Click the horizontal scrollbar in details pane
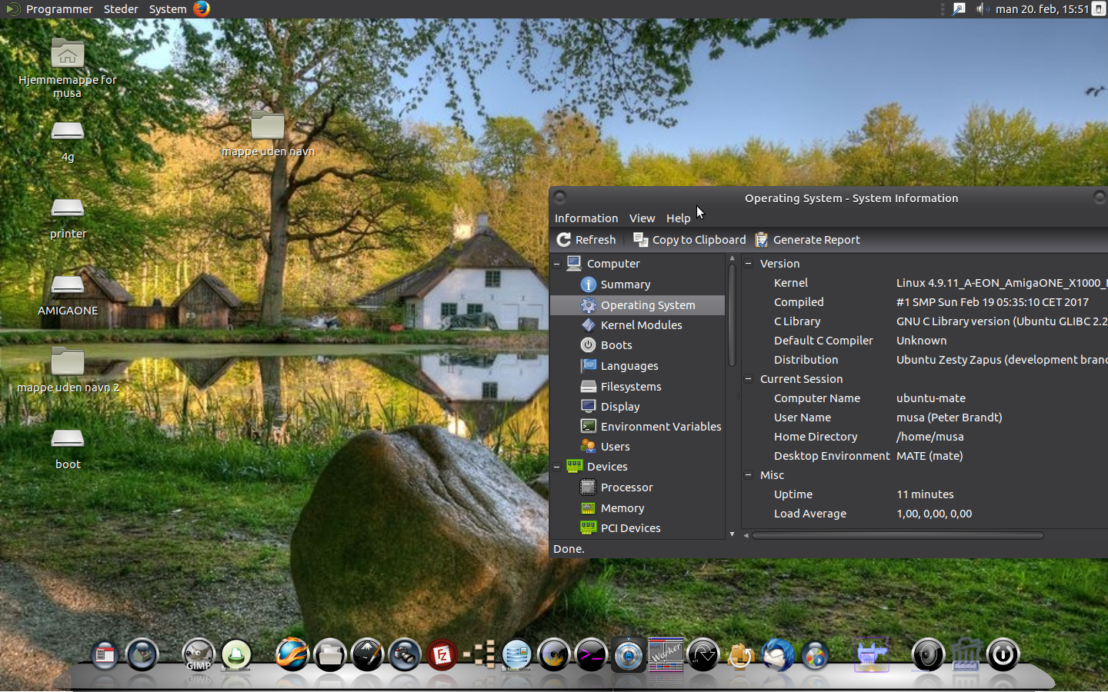The width and height of the screenshot is (1108, 692). point(897,536)
